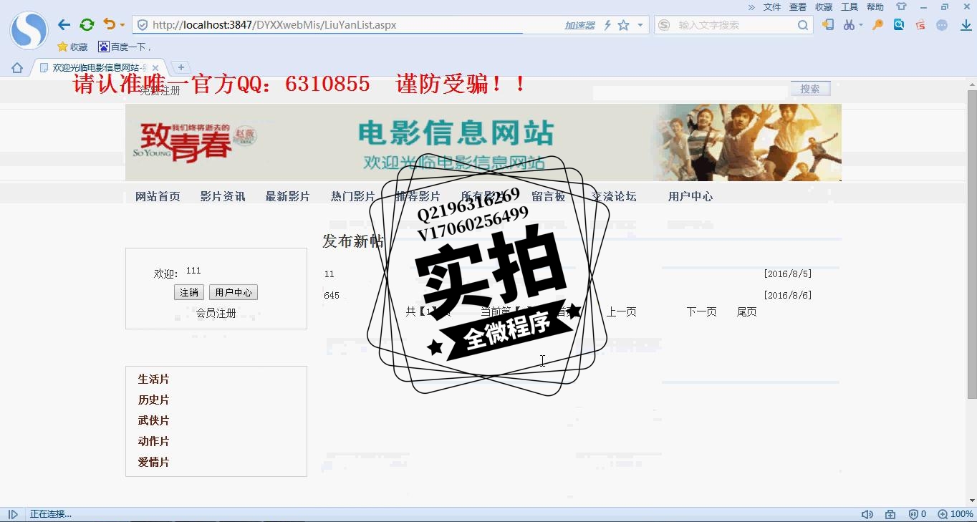The width and height of the screenshot is (977, 522).
Task: Click the 发布新帖 heading link
Action: click(x=353, y=241)
